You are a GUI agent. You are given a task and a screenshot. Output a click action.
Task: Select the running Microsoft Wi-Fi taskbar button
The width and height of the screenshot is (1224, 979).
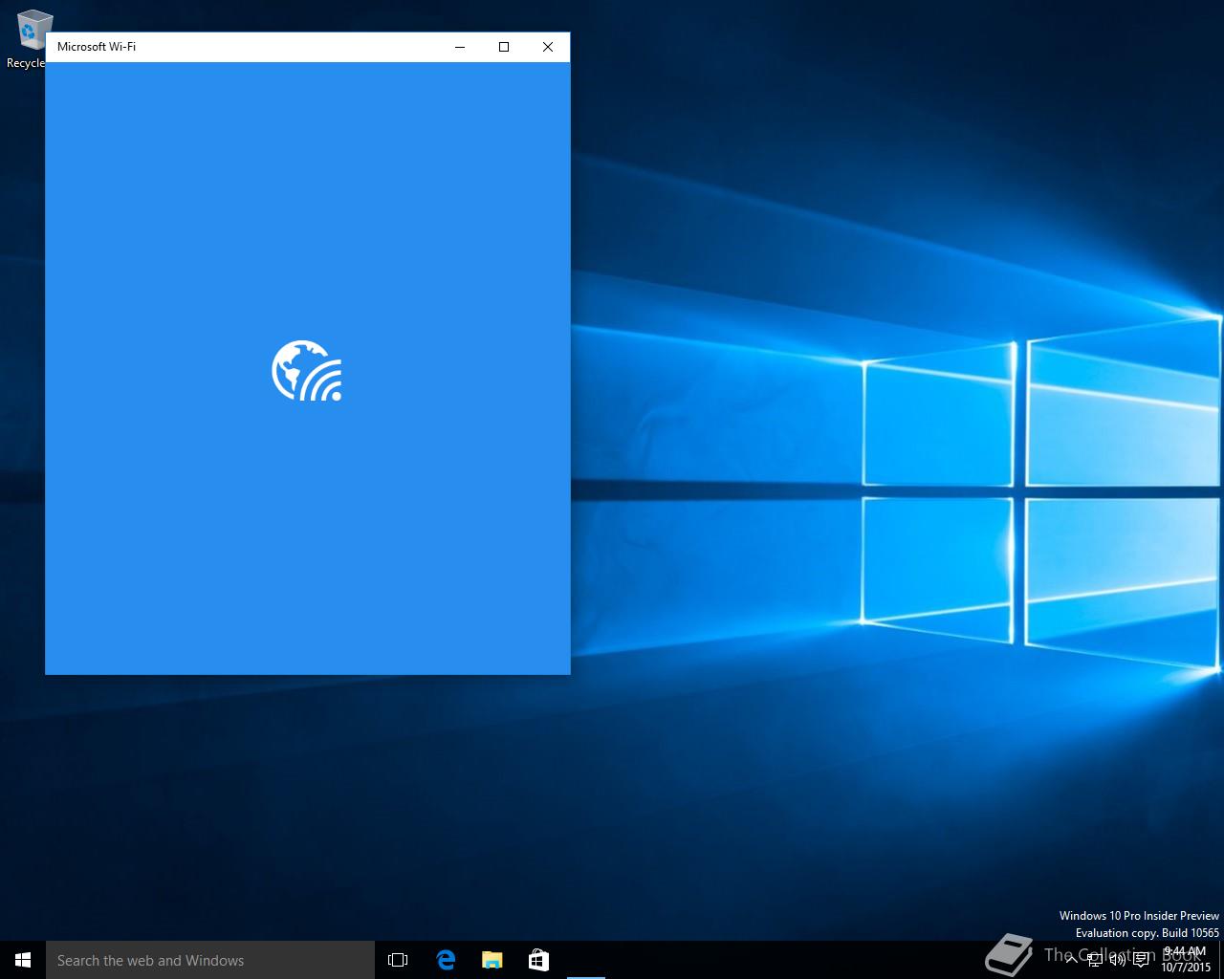coord(585,960)
